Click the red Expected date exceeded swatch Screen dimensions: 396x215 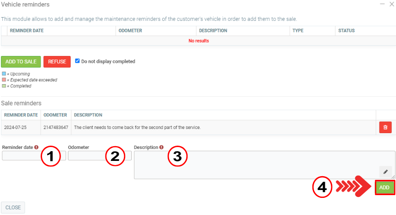(x=4, y=80)
